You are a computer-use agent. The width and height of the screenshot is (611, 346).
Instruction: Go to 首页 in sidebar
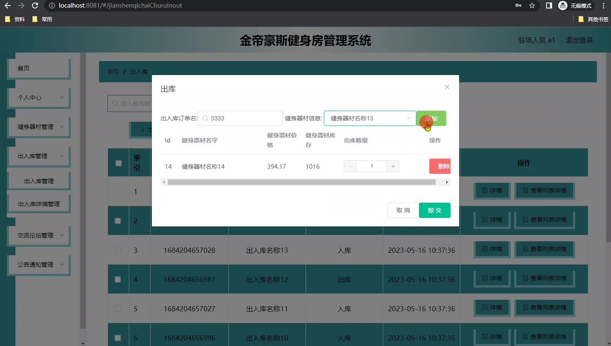tap(39, 68)
